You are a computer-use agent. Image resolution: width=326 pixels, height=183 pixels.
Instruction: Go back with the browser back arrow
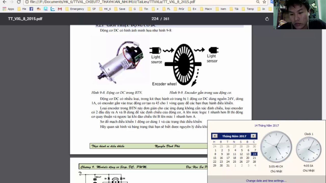(4, 2)
